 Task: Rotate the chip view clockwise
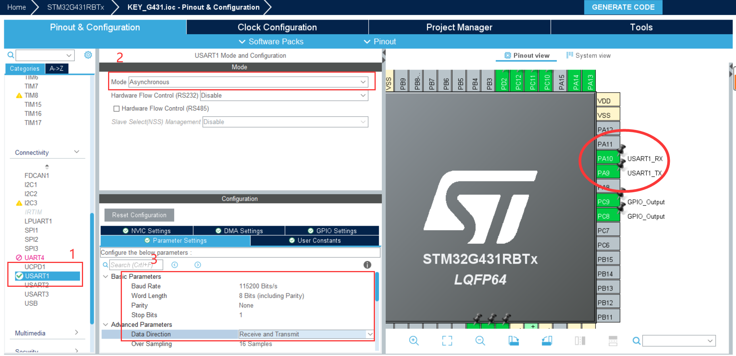(x=513, y=341)
